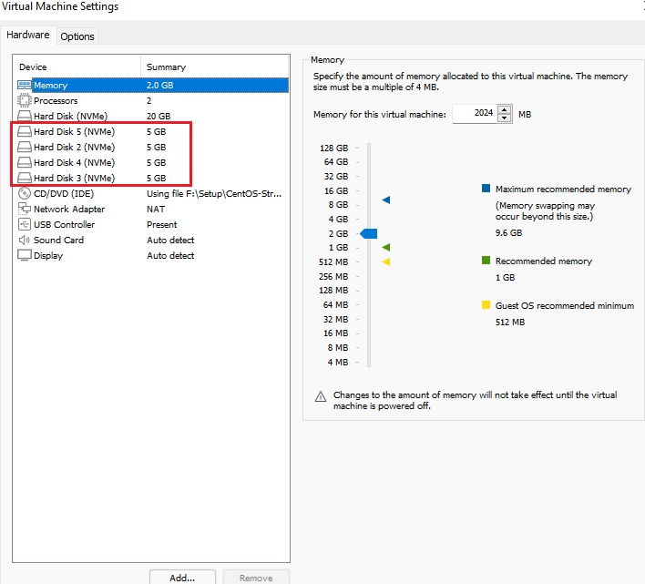Screen dimensions: 645x584
Task: Click the Display monitor icon
Action: (x=25, y=256)
